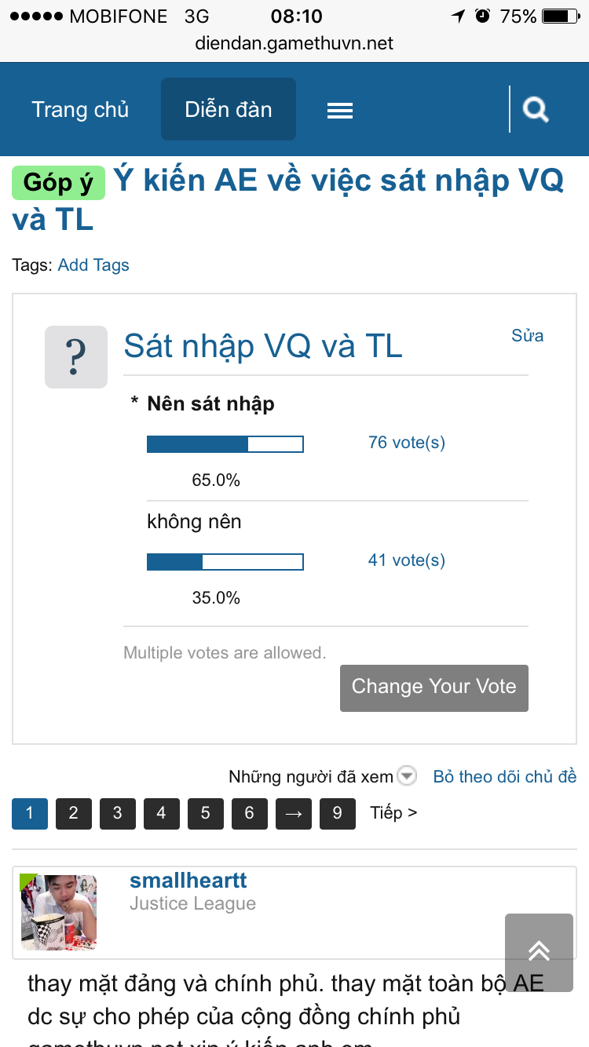Click the "Nên sát nhập" progress bar
The image size is (589, 1047).
tap(225, 444)
